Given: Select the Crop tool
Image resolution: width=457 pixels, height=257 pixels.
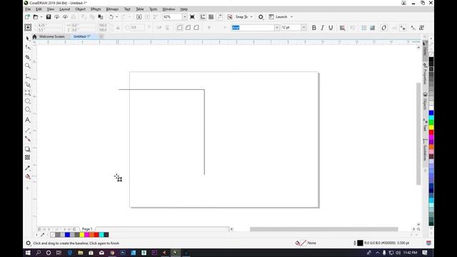Looking at the screenshot, I should 28,57.
